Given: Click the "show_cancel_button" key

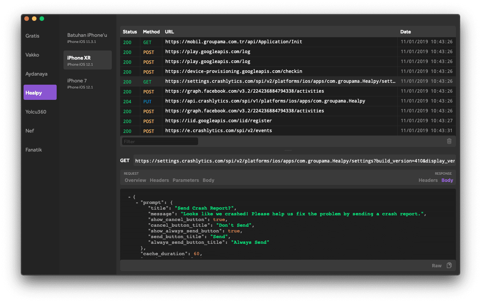Looking at the screenshot, I should [178, 219].
